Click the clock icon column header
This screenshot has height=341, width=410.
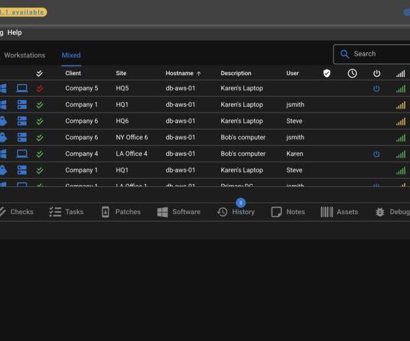click(x=352, y=73)
